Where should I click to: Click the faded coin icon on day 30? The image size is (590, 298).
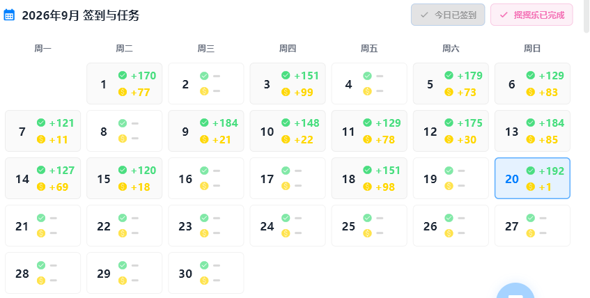(204, 281)
